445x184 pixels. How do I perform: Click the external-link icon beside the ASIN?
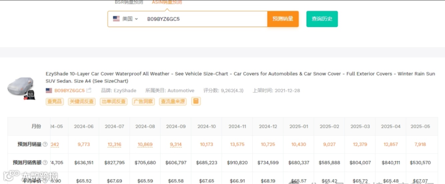pos(89,90)
